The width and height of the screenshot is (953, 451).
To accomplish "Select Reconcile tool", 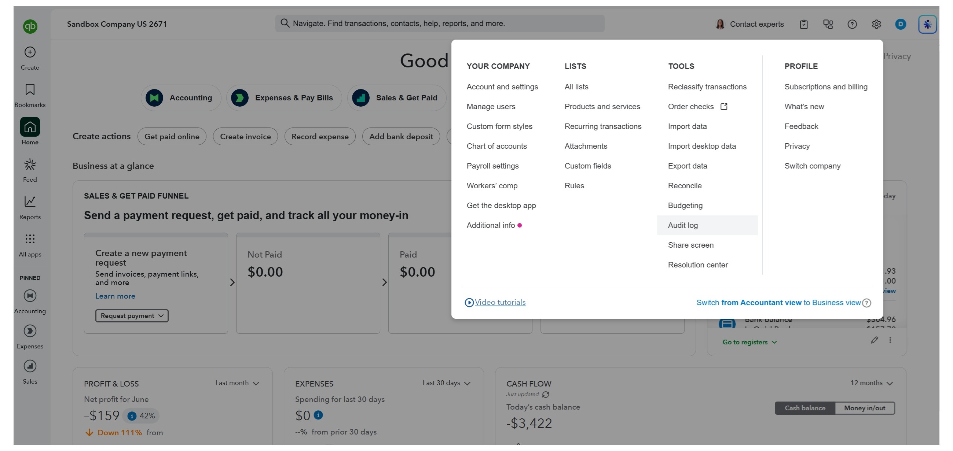I will [685, 186].
